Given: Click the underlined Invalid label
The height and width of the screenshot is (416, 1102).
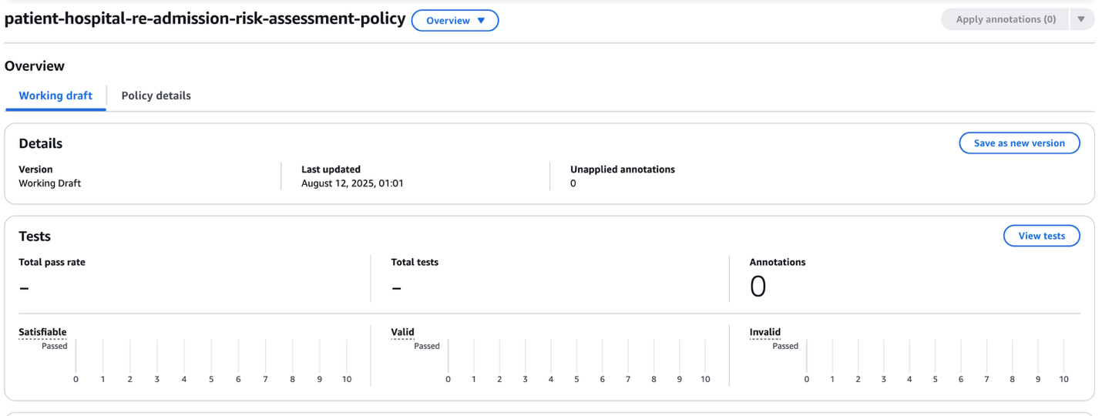Looking at the screenshot, I should tap(764, 332).
